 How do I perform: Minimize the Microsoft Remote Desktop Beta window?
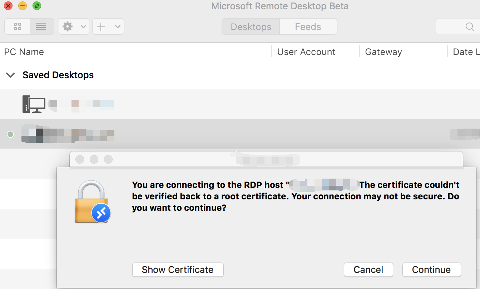point(22,6)
